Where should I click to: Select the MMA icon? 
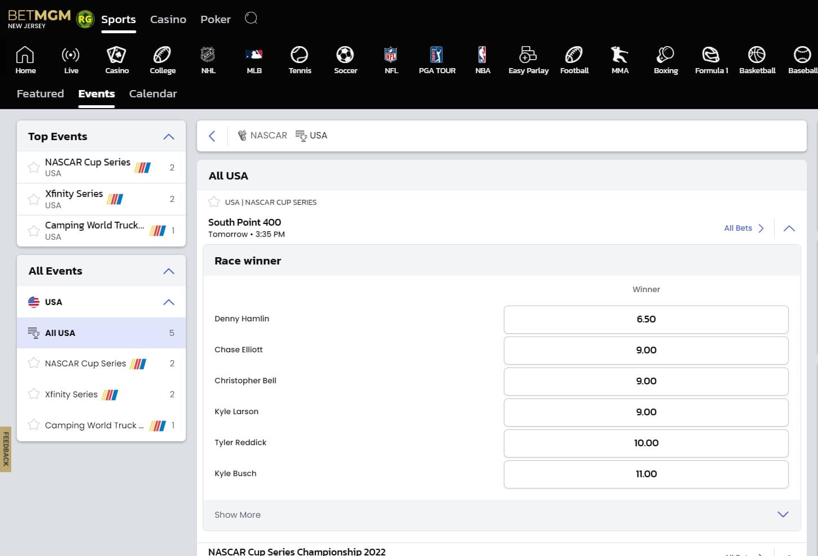coord(620,60)
